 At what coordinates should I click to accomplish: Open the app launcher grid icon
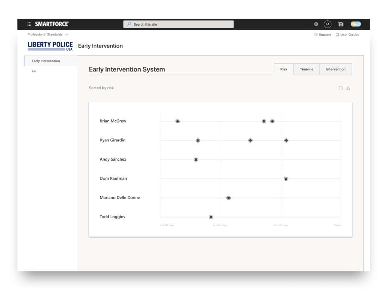pos(29,24)
